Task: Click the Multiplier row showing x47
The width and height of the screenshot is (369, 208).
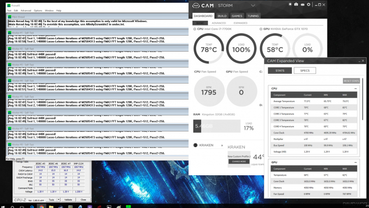Action: coord(314,139)
